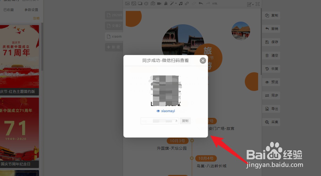Open the color palette tool
The image size is (321, 176).
click(146, 3)
